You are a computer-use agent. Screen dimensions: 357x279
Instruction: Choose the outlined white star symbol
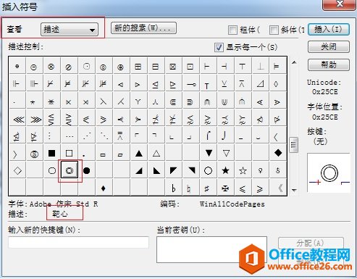coord(243,170)
